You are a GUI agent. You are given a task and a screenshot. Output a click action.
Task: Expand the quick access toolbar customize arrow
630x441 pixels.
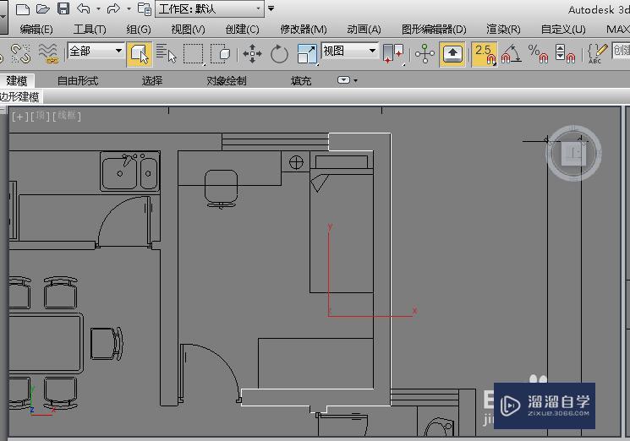click(x=271, y=8)
